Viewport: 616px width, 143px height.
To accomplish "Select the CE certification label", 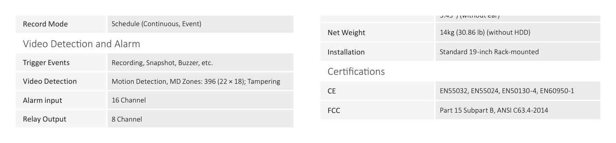I will (x=377, y=91).
